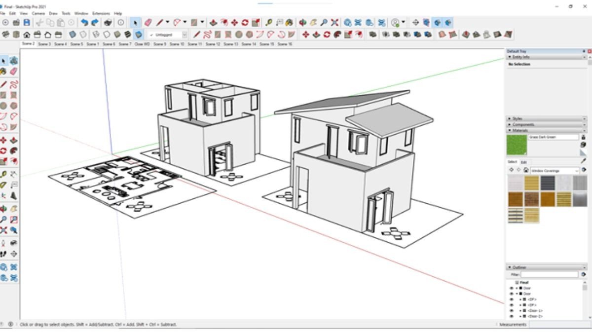This screenshot has height=333, width=592.
Task: Switch to the Close WD scene tab
Action: [142, 44]
